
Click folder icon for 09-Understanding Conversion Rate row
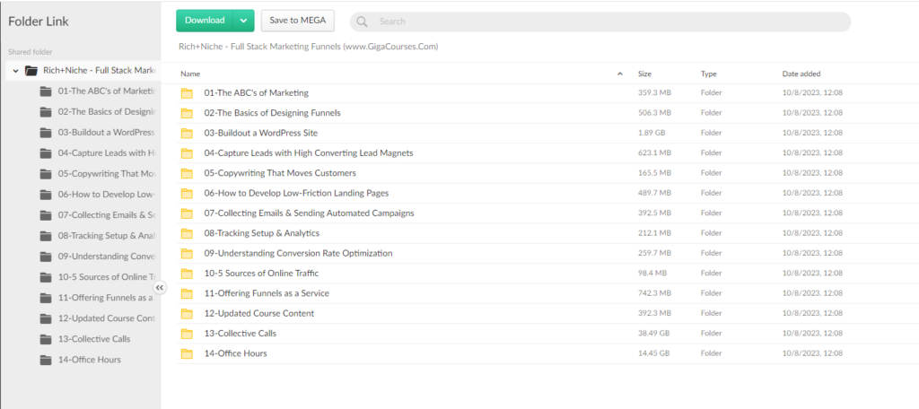click(x=187, y=253)
